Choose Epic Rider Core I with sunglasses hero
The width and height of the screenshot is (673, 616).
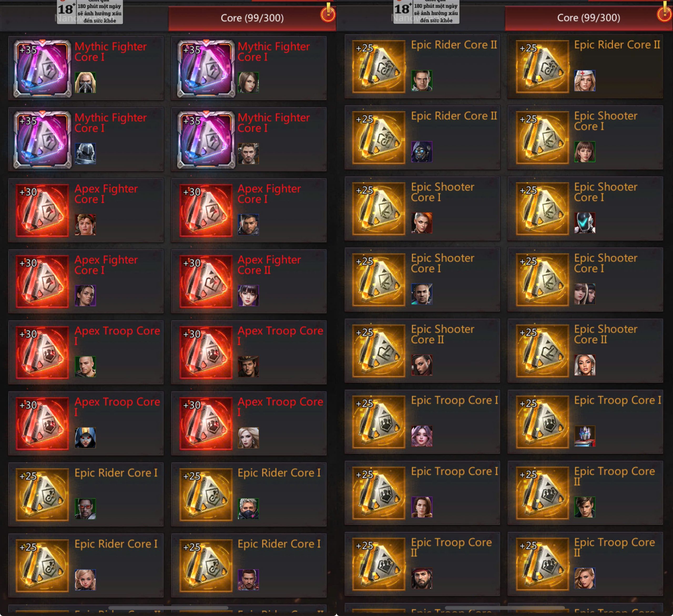(x=86, y=494)
